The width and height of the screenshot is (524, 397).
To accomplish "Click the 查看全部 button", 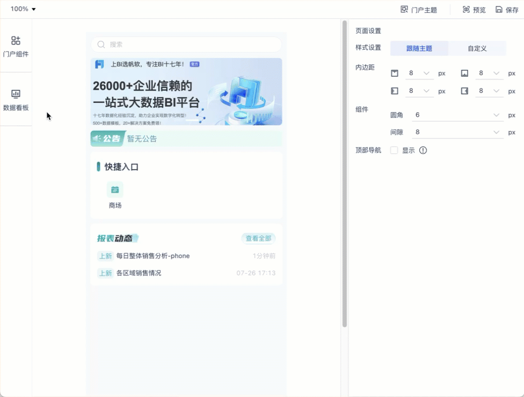I will [258, 238].
